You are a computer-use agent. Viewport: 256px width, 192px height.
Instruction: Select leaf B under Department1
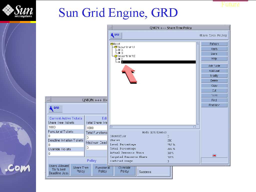(x=122, y=53)
